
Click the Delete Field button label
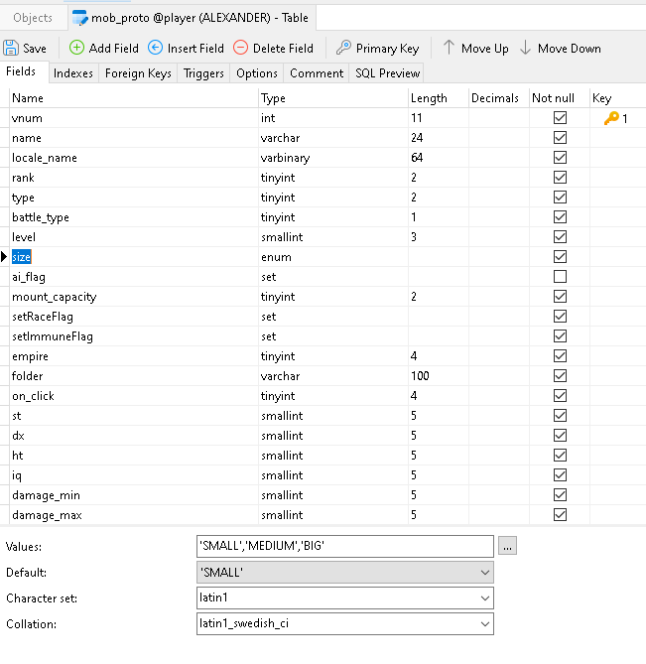pos(283,49)
